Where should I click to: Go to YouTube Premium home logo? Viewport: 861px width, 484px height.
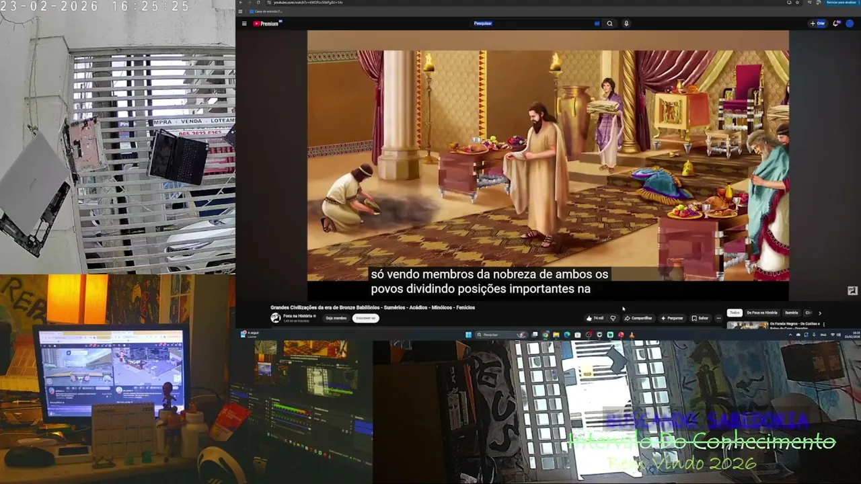coord(267,24)
